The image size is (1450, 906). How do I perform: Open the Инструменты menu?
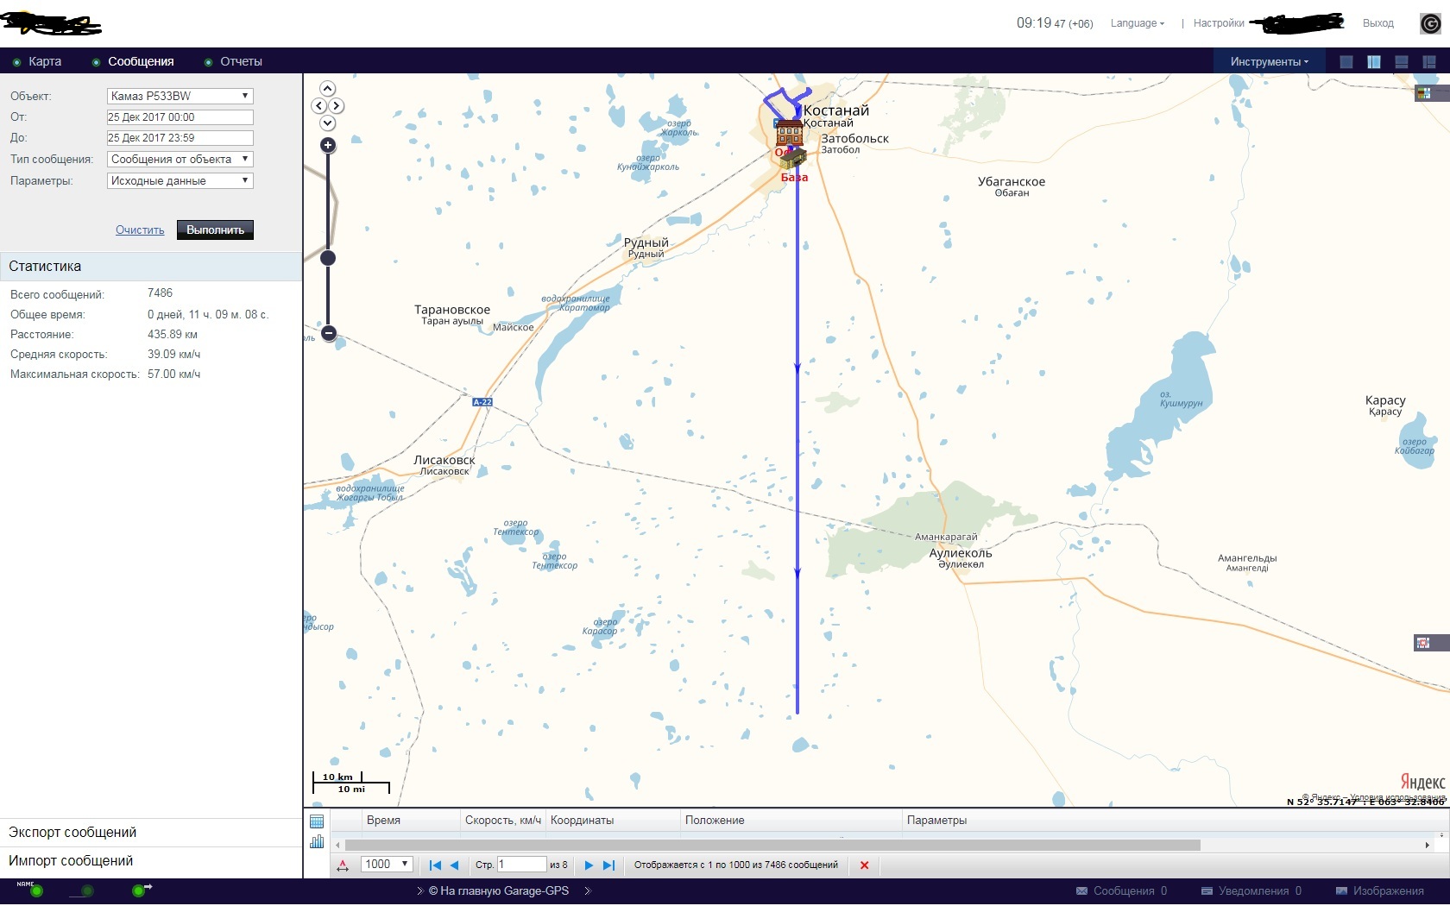tap(1269, 62)
